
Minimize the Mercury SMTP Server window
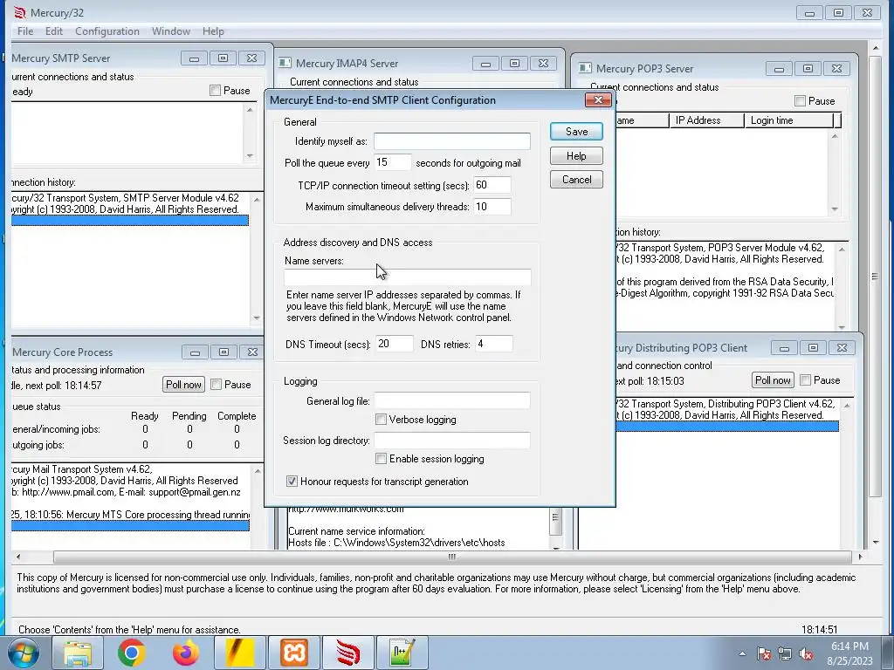point(194,58)
